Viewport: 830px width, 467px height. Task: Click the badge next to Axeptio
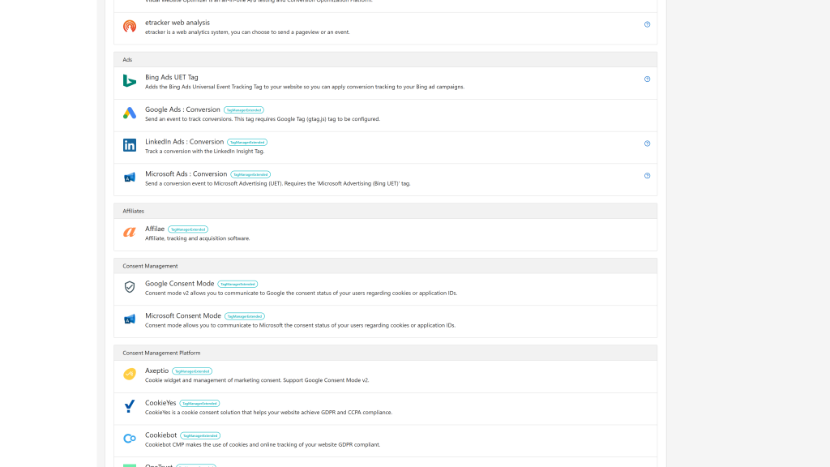[x=192, y=371]
